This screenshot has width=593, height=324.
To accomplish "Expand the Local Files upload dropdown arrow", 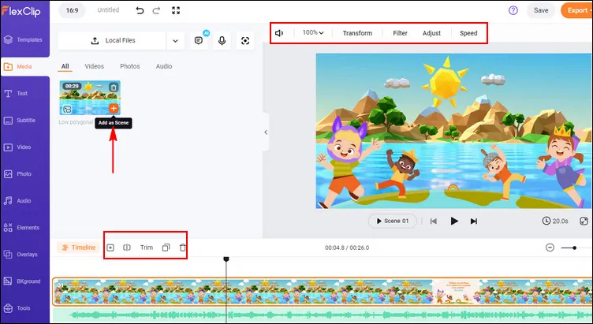I will [176, 40].
